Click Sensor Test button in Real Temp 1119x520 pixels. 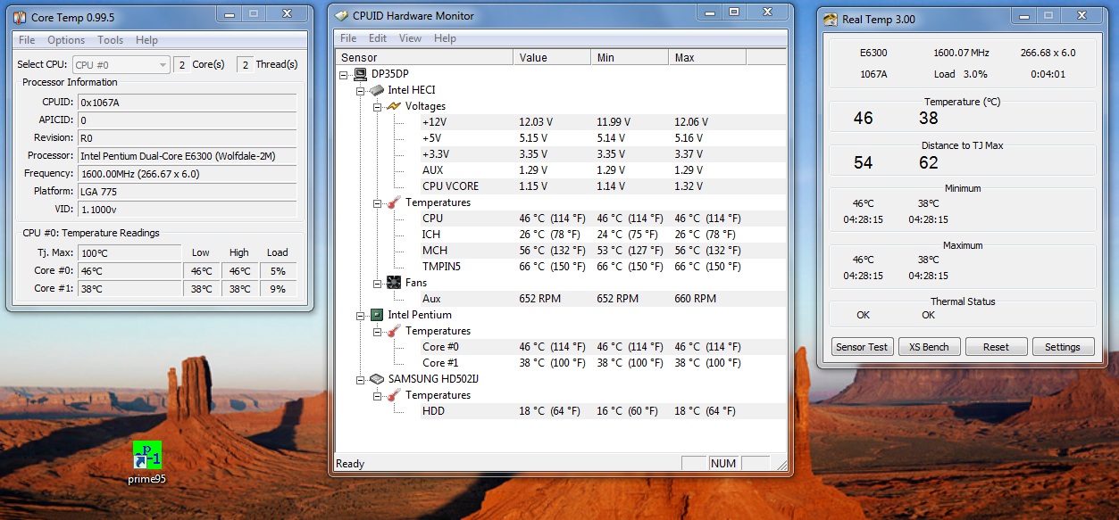pyautogui.click(x=862, y=347)
